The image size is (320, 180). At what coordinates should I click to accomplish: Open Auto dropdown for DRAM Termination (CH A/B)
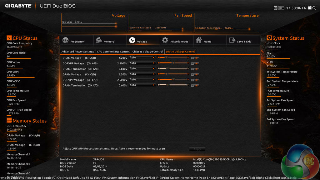click(142, 68)
